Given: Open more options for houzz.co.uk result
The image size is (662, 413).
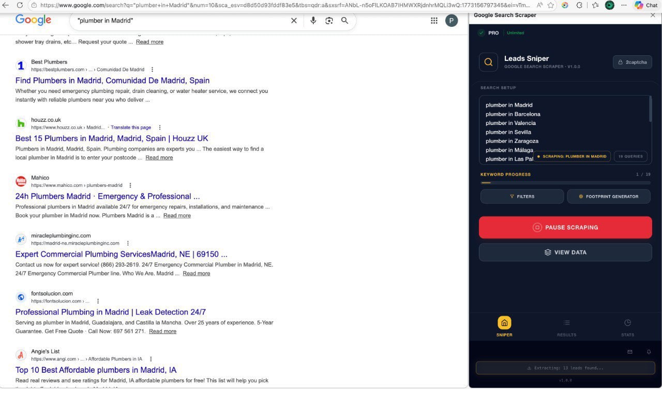Looking at the screenshot, I should (x=160, y=128).
